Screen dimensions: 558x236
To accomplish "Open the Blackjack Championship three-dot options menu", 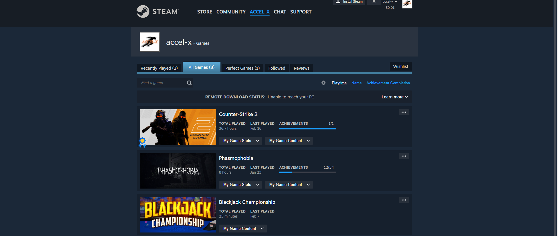I will [x=404, y=200].
